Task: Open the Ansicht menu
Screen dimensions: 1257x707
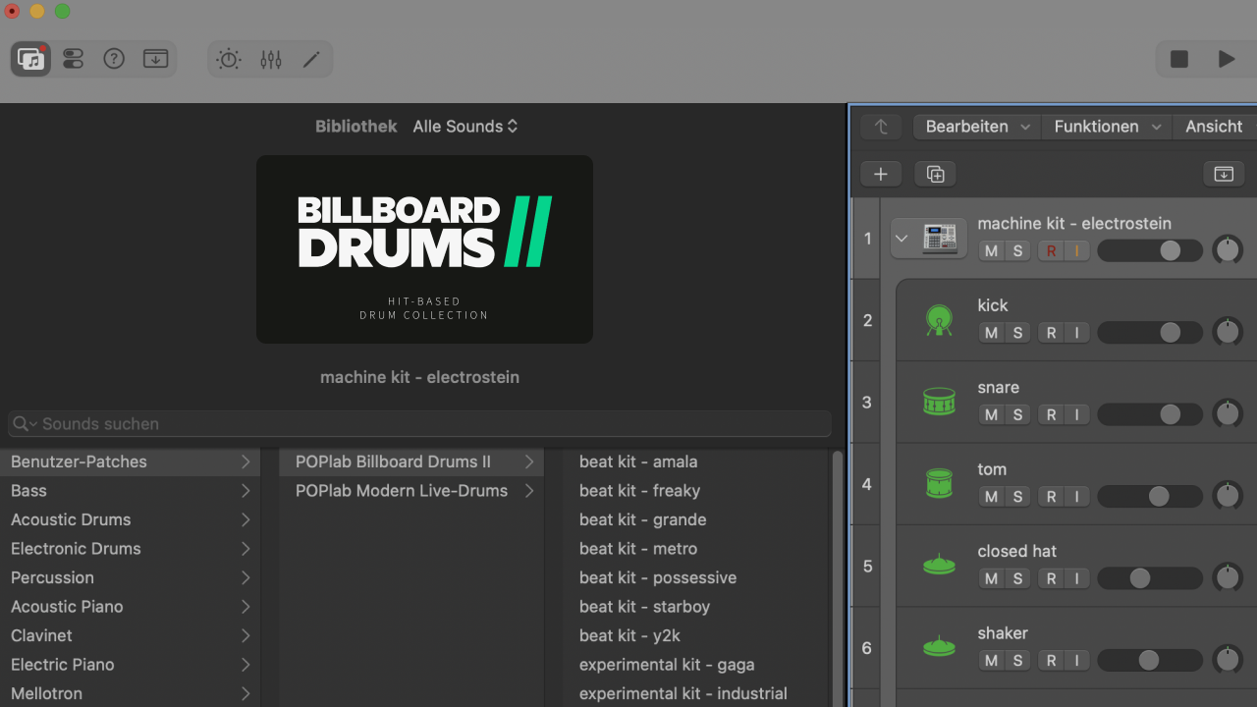Action: [x=1215, y=127]
